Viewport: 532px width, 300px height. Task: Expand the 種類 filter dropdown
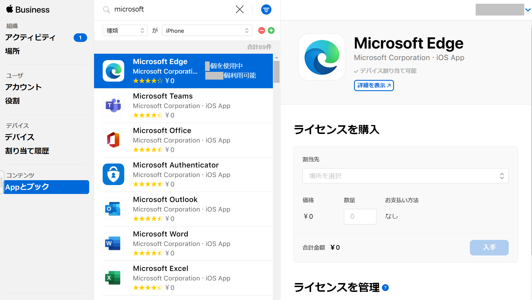[125, 30]
